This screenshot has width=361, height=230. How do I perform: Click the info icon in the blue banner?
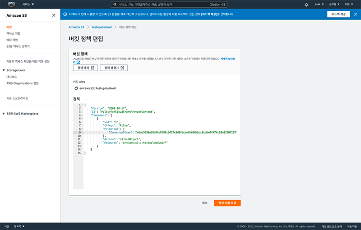pos(65,14)
